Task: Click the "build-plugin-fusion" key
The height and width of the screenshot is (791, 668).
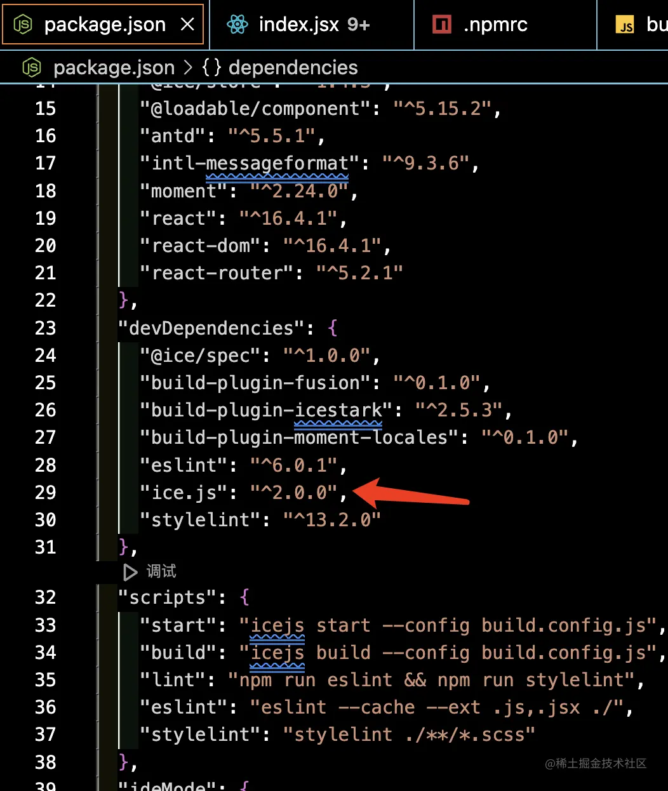Action: [255, 383]
